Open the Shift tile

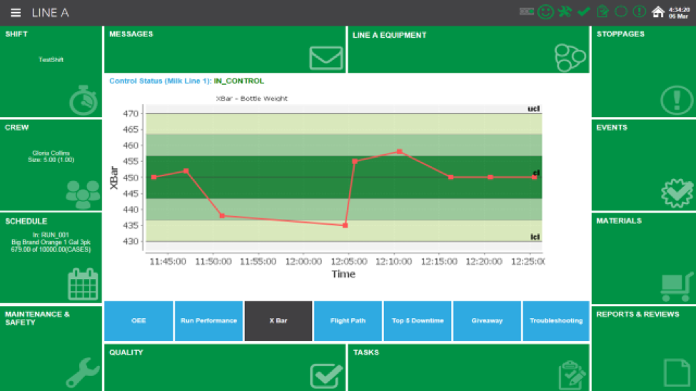(51, 71)
